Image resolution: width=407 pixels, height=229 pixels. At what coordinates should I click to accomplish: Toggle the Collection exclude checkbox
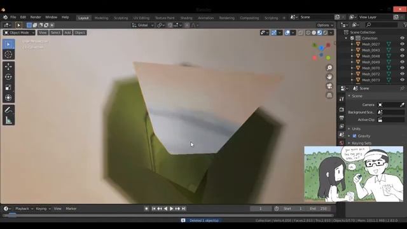tap(352, 38)
